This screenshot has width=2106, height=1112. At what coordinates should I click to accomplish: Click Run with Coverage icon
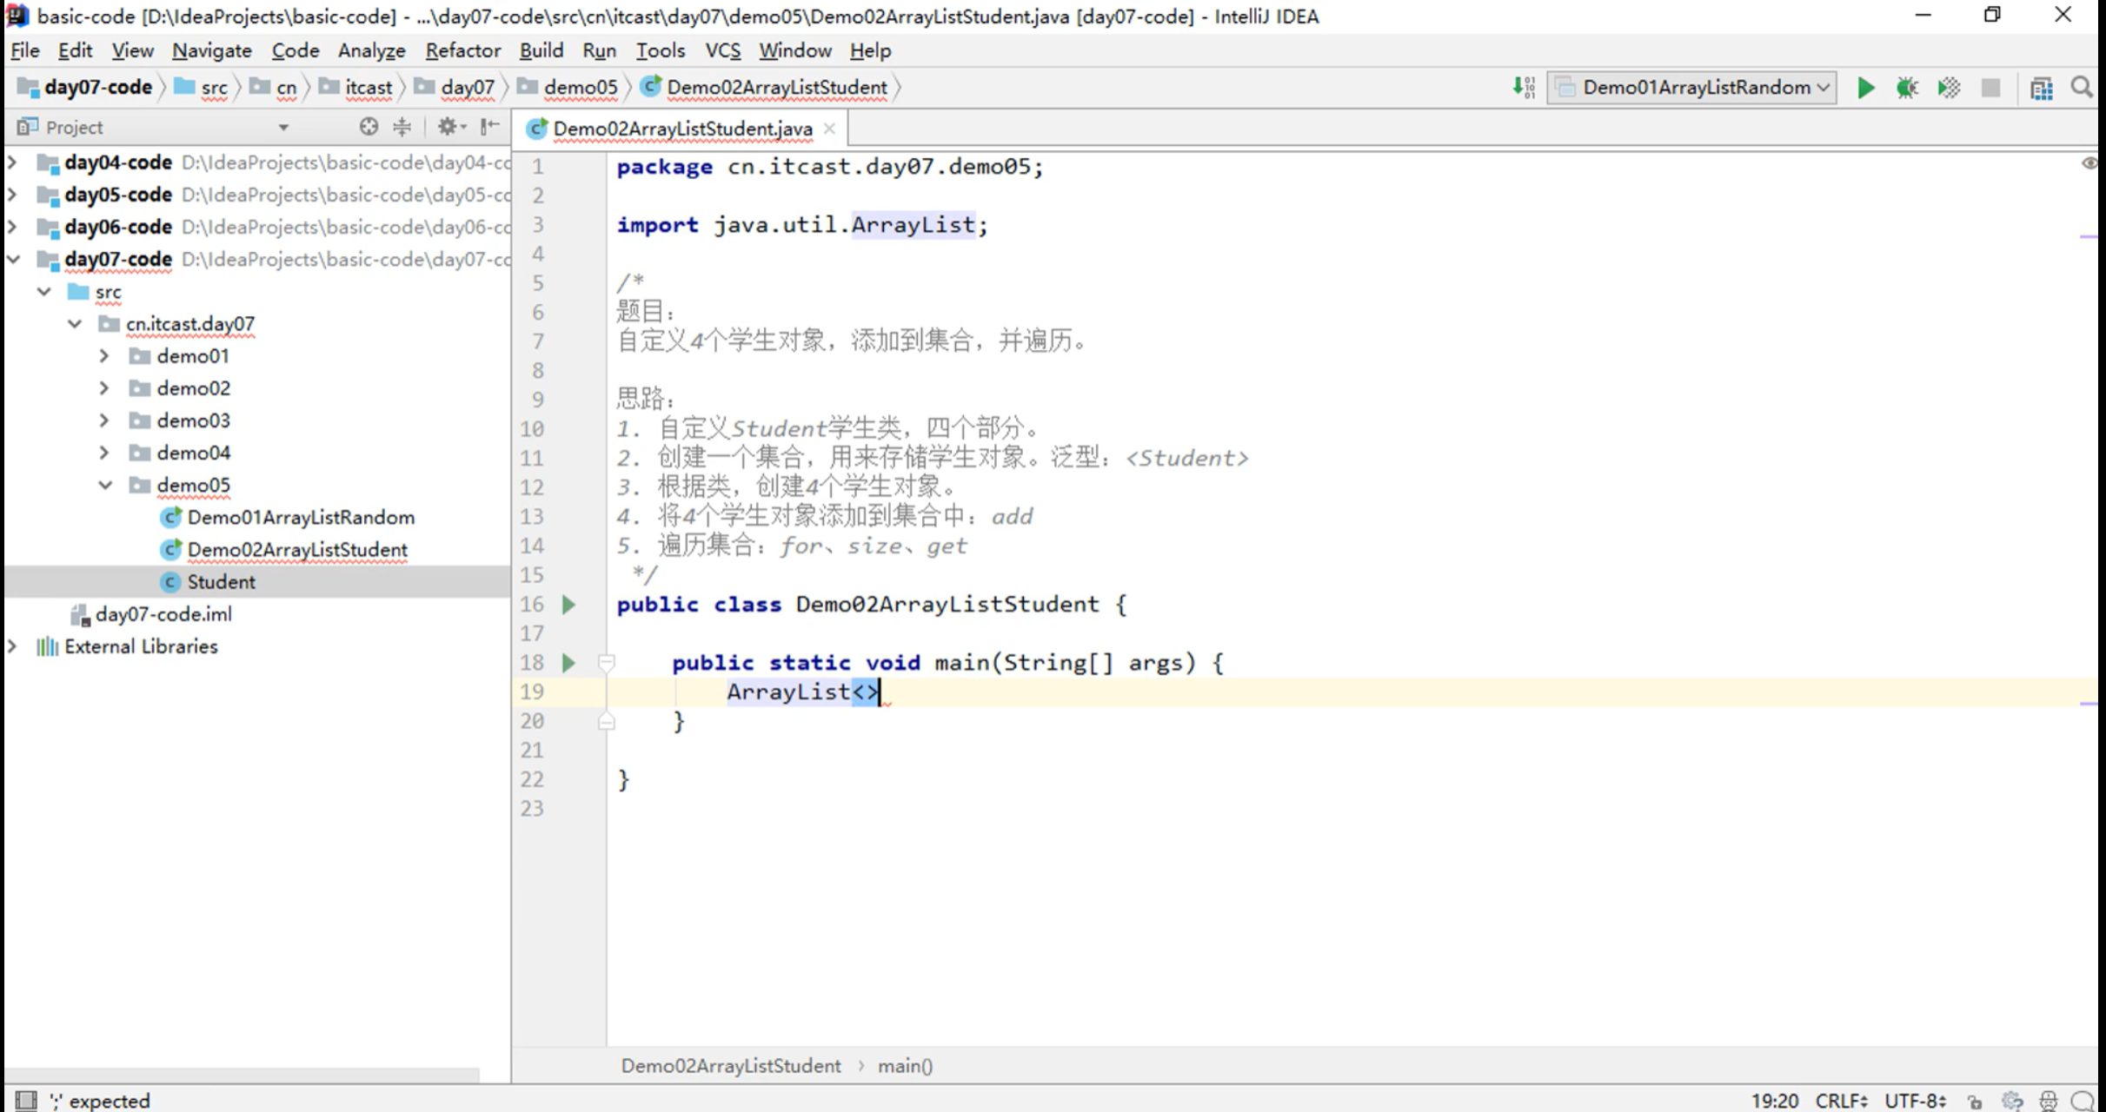click(1949, 88)
